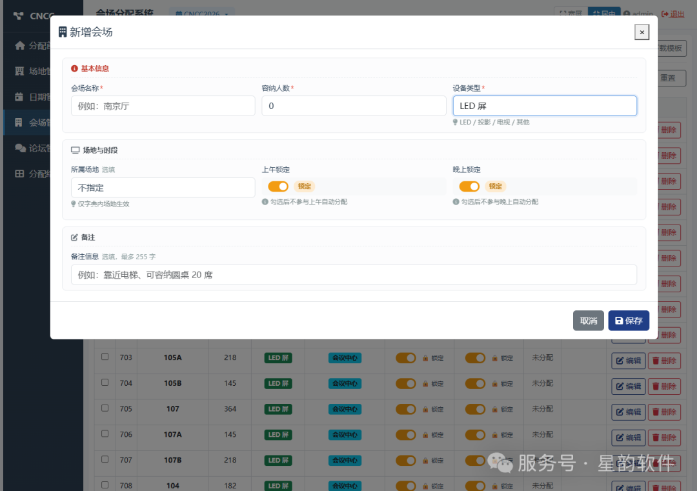Select the calendar 日期 icon in the background sidebar
697x491 pixels.
tap(19, 97)
